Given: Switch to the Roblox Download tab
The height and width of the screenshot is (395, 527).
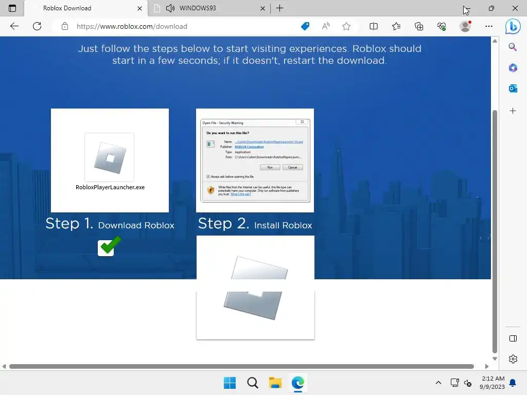Looking at the screenshot, I should coord(86,8).
